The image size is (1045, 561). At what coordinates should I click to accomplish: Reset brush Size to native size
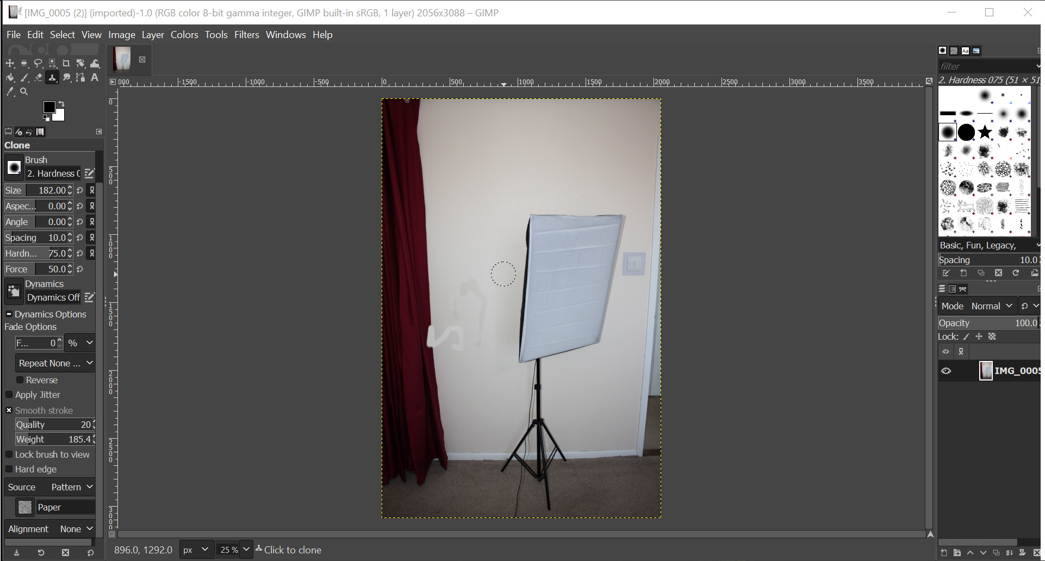click(80, 190)
